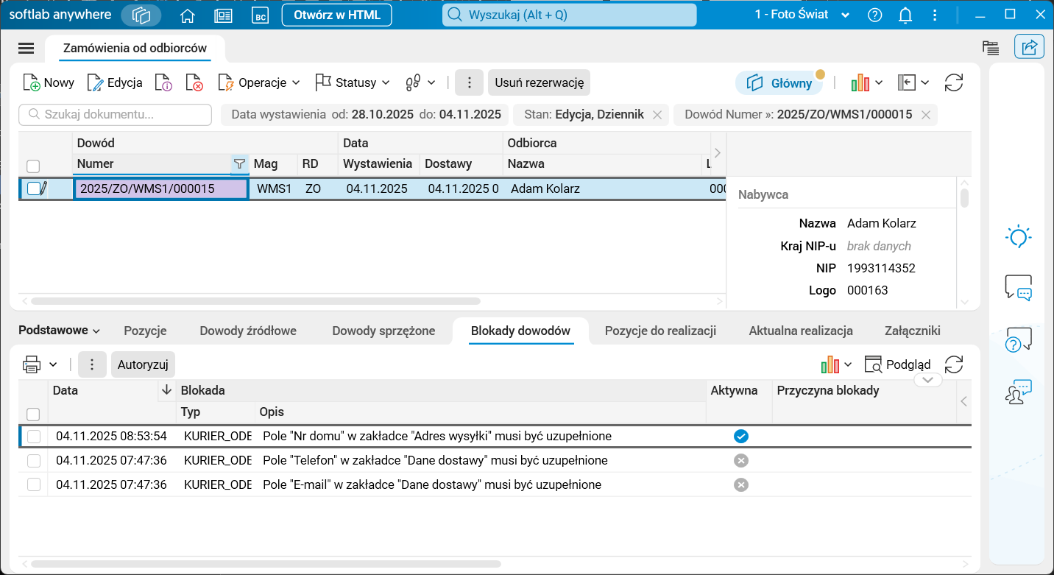Click the Edycja button

click(115, 82)
